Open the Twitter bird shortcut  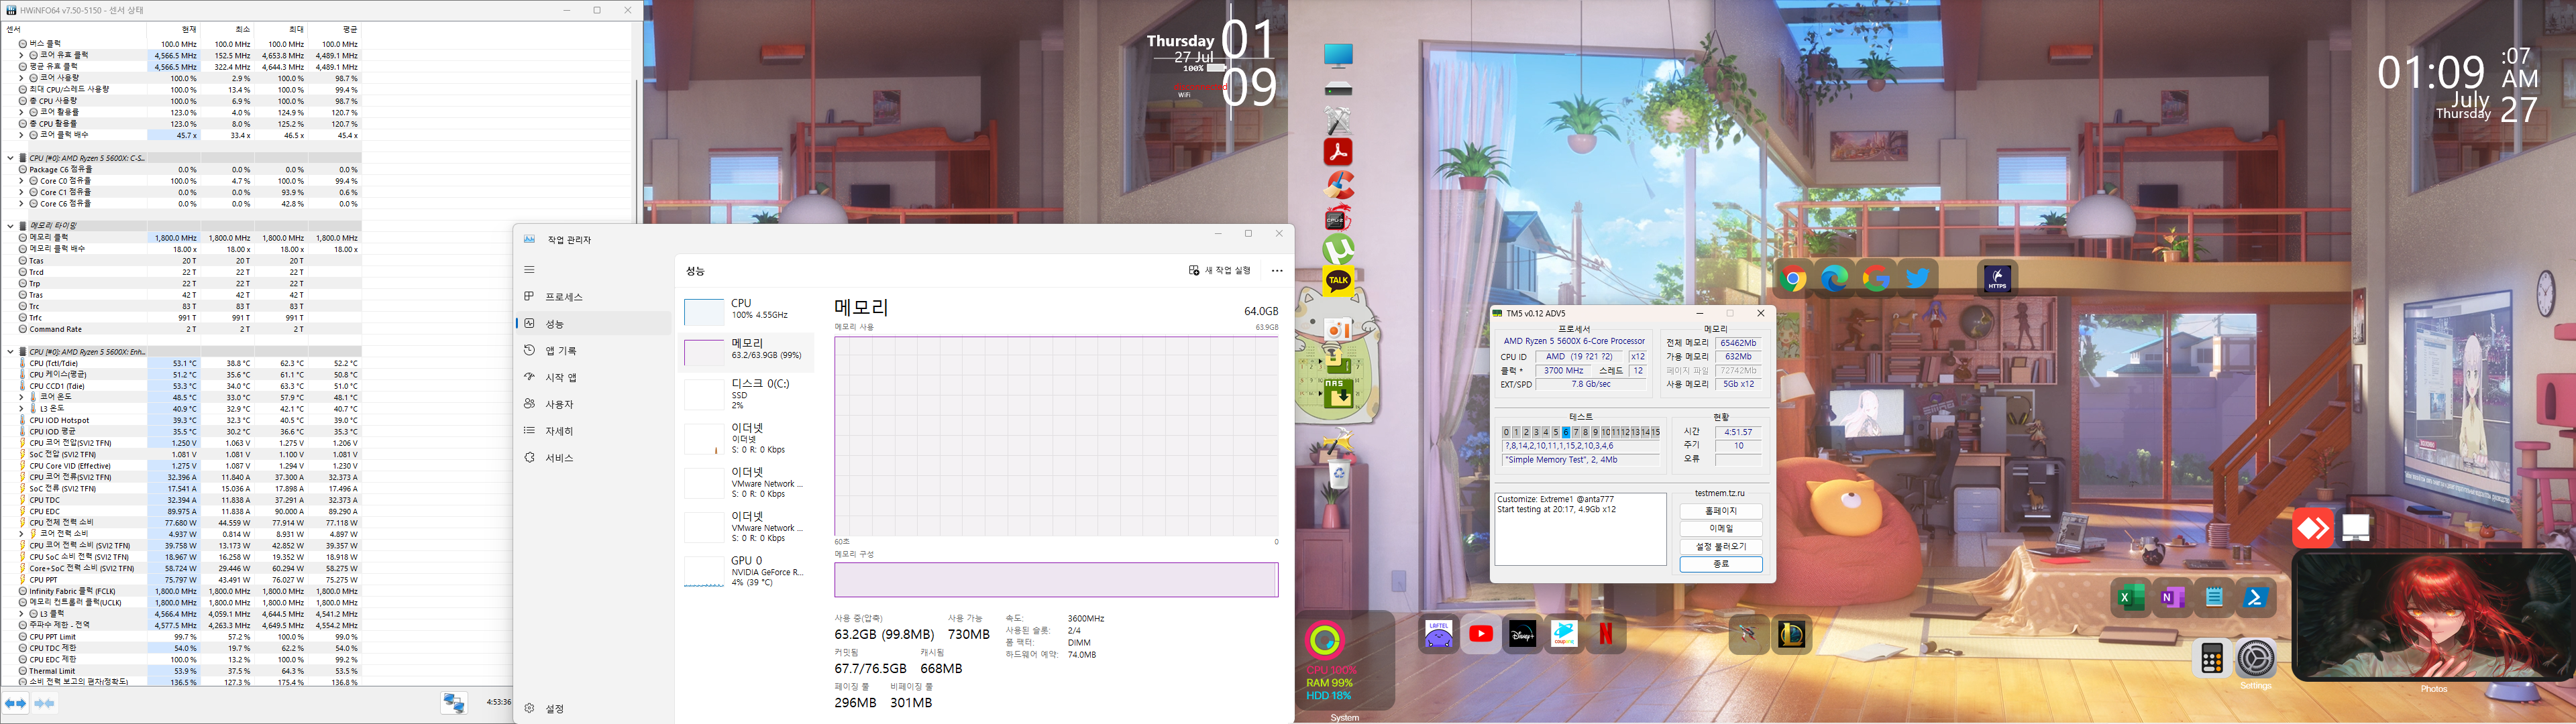(1917, 279)
